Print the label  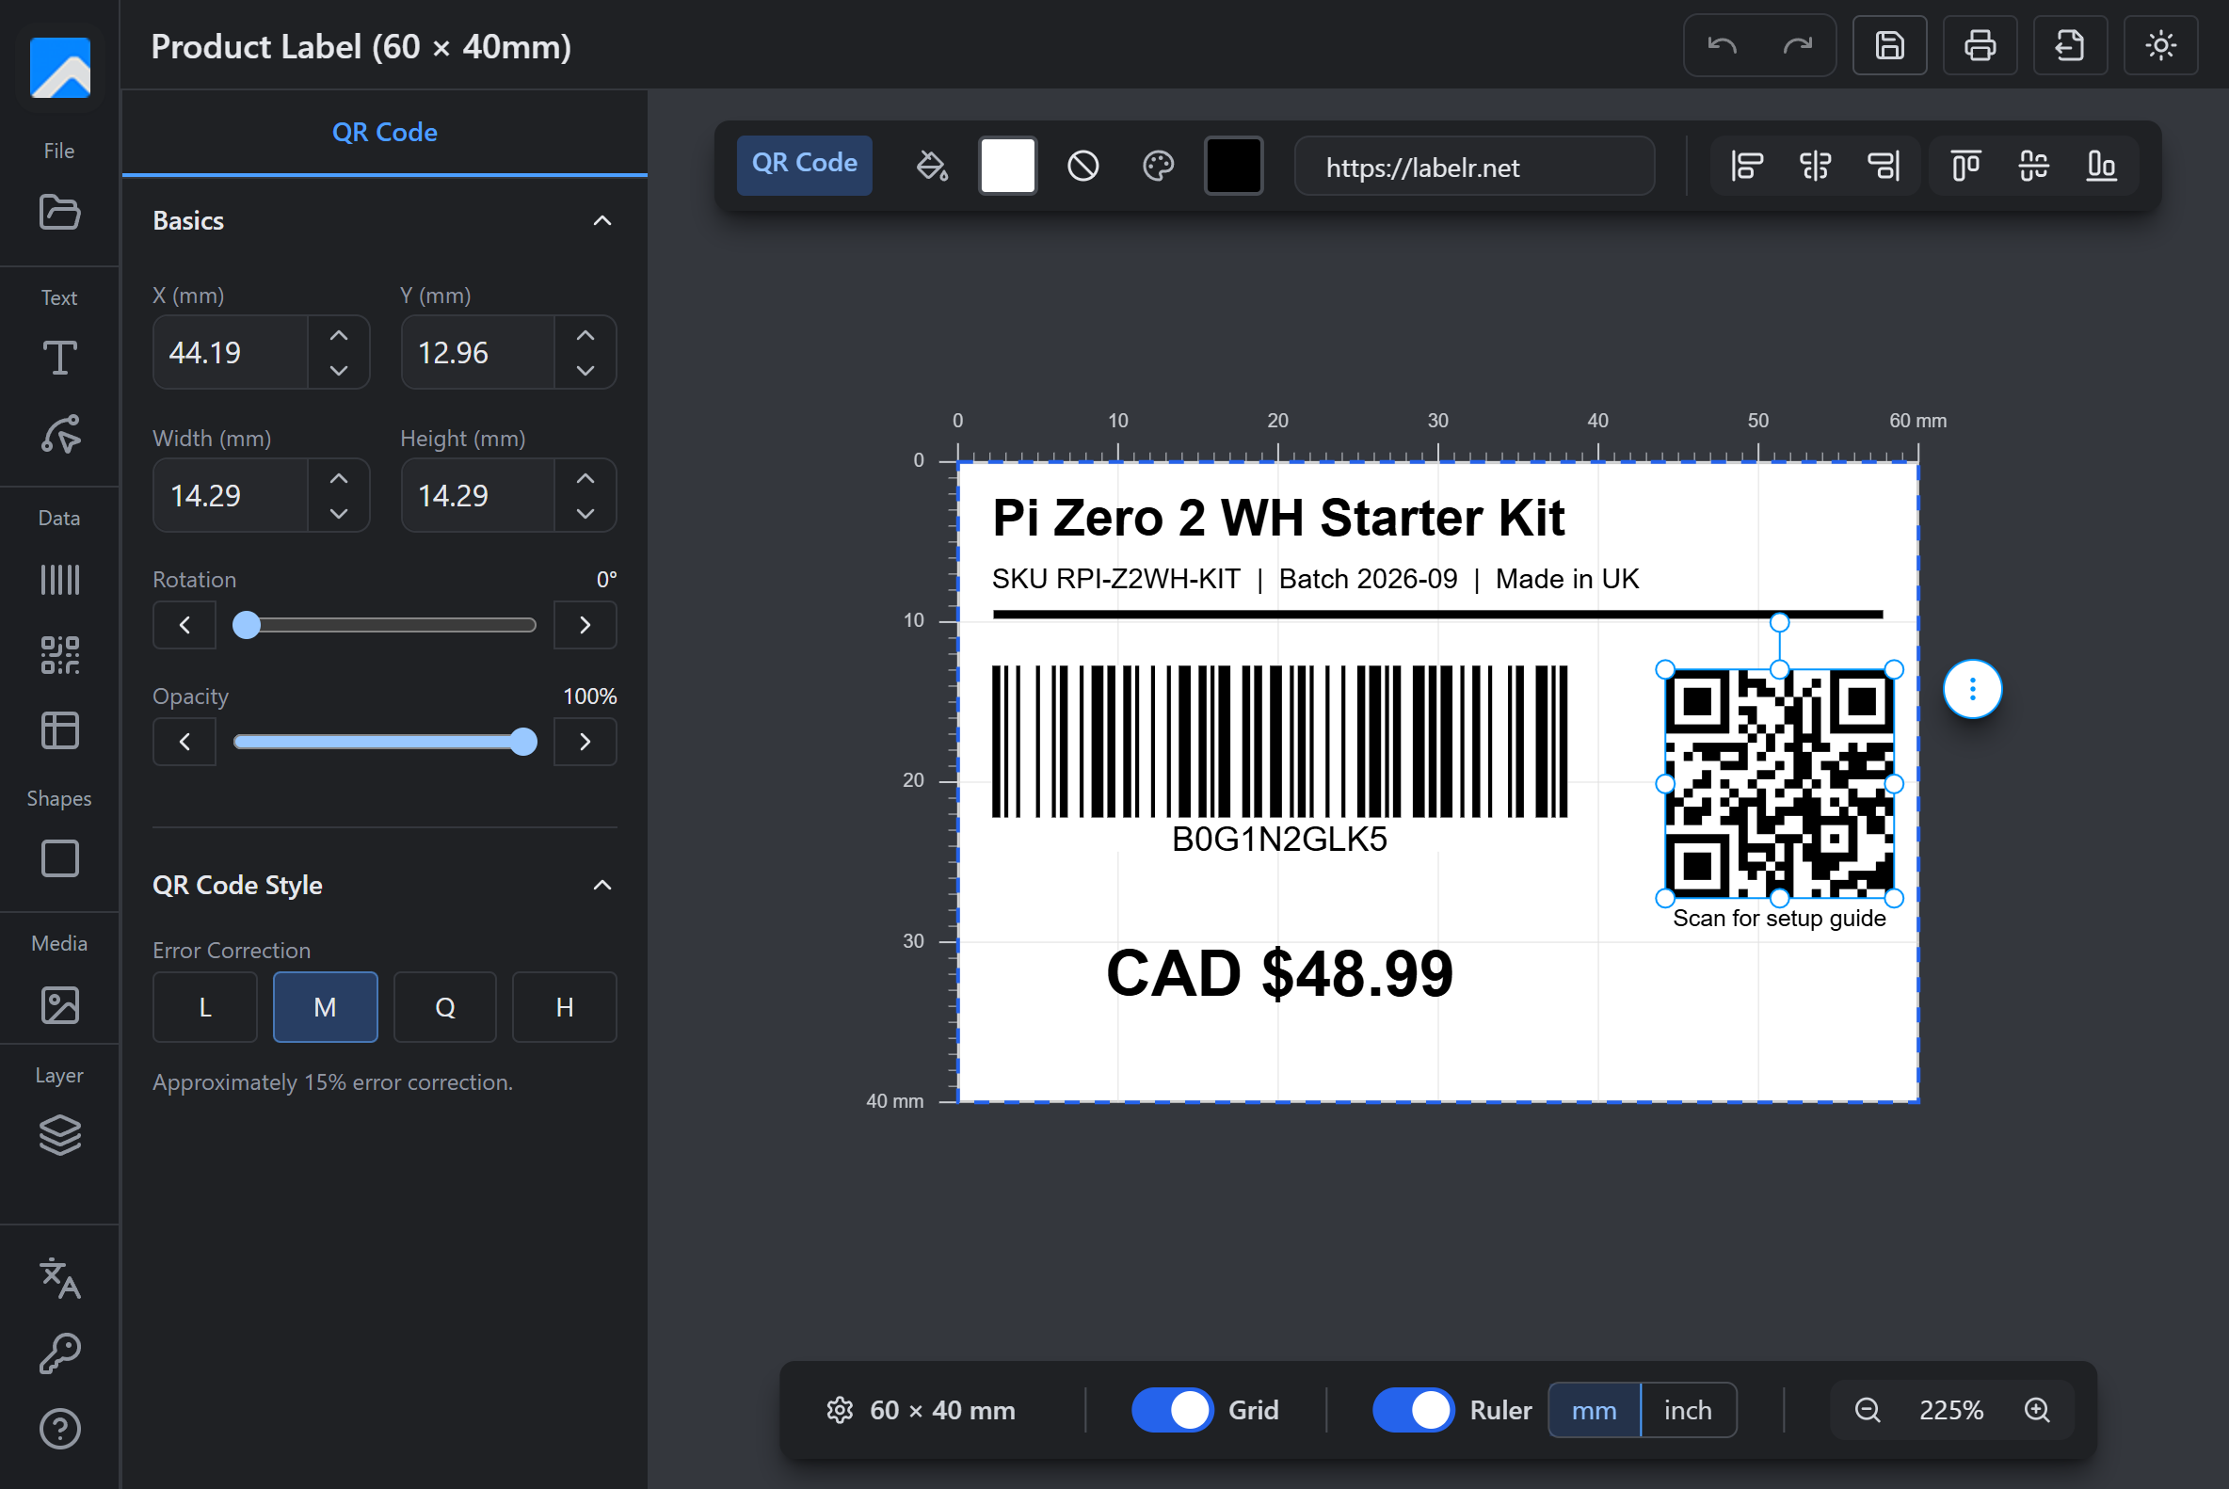tap(1980, 45)
